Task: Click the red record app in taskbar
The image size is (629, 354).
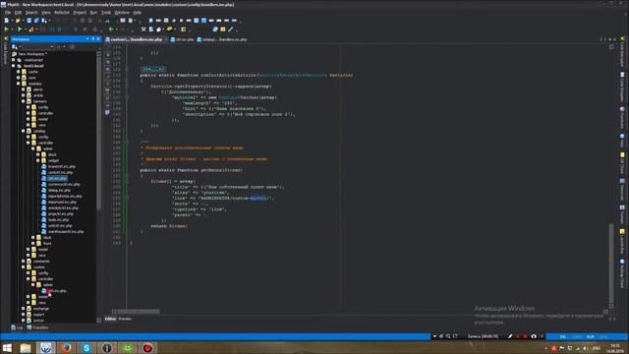Action: (147, 348)
